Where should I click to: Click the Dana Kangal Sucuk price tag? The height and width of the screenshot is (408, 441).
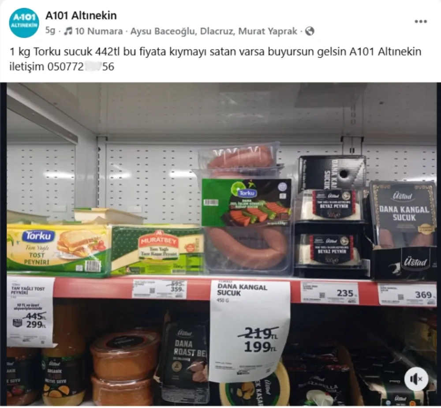pyautogui.click(x=250, y=331)
